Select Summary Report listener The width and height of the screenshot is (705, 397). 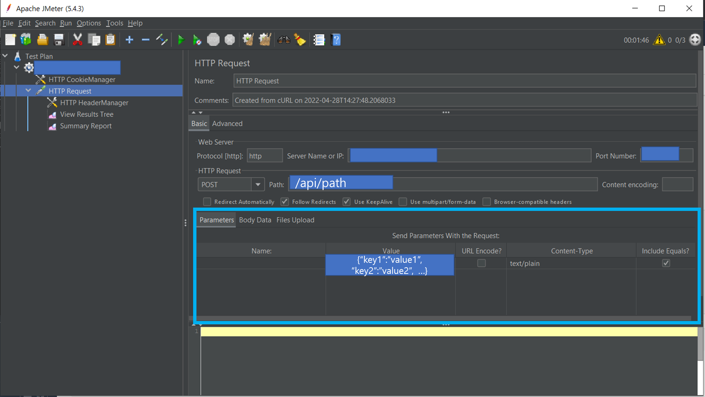86,126
